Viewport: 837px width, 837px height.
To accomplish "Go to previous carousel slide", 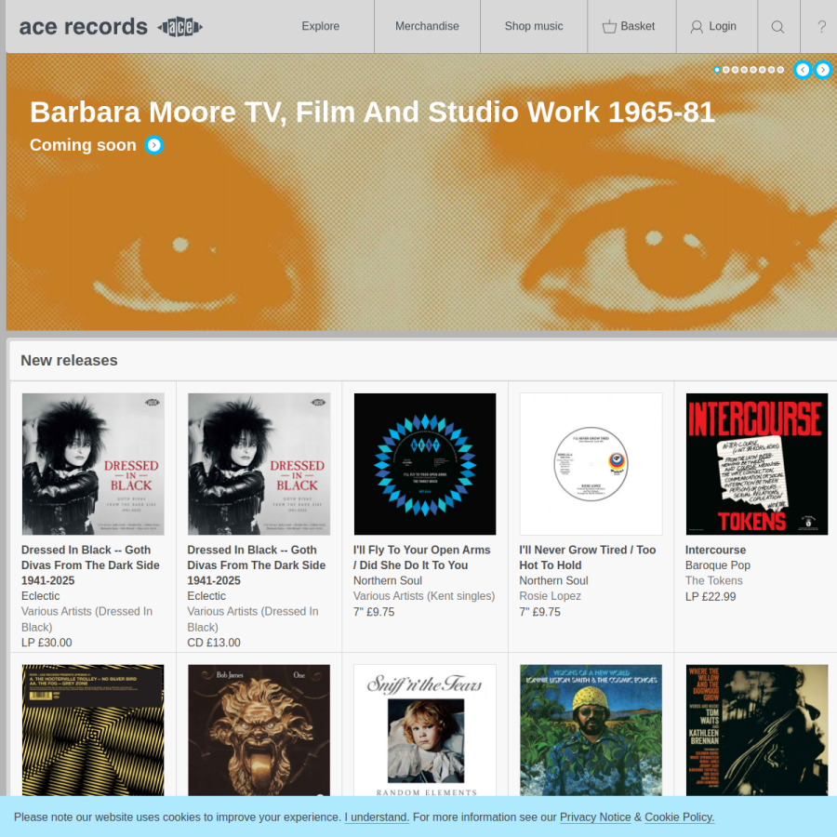I will (803, 70).
